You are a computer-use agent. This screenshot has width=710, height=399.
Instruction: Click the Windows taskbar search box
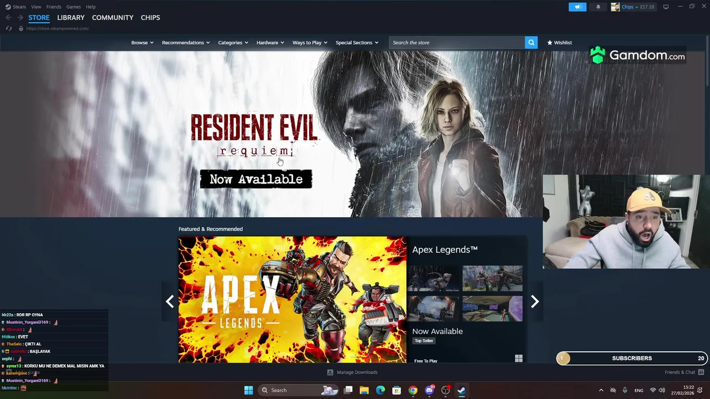(299, 390)
